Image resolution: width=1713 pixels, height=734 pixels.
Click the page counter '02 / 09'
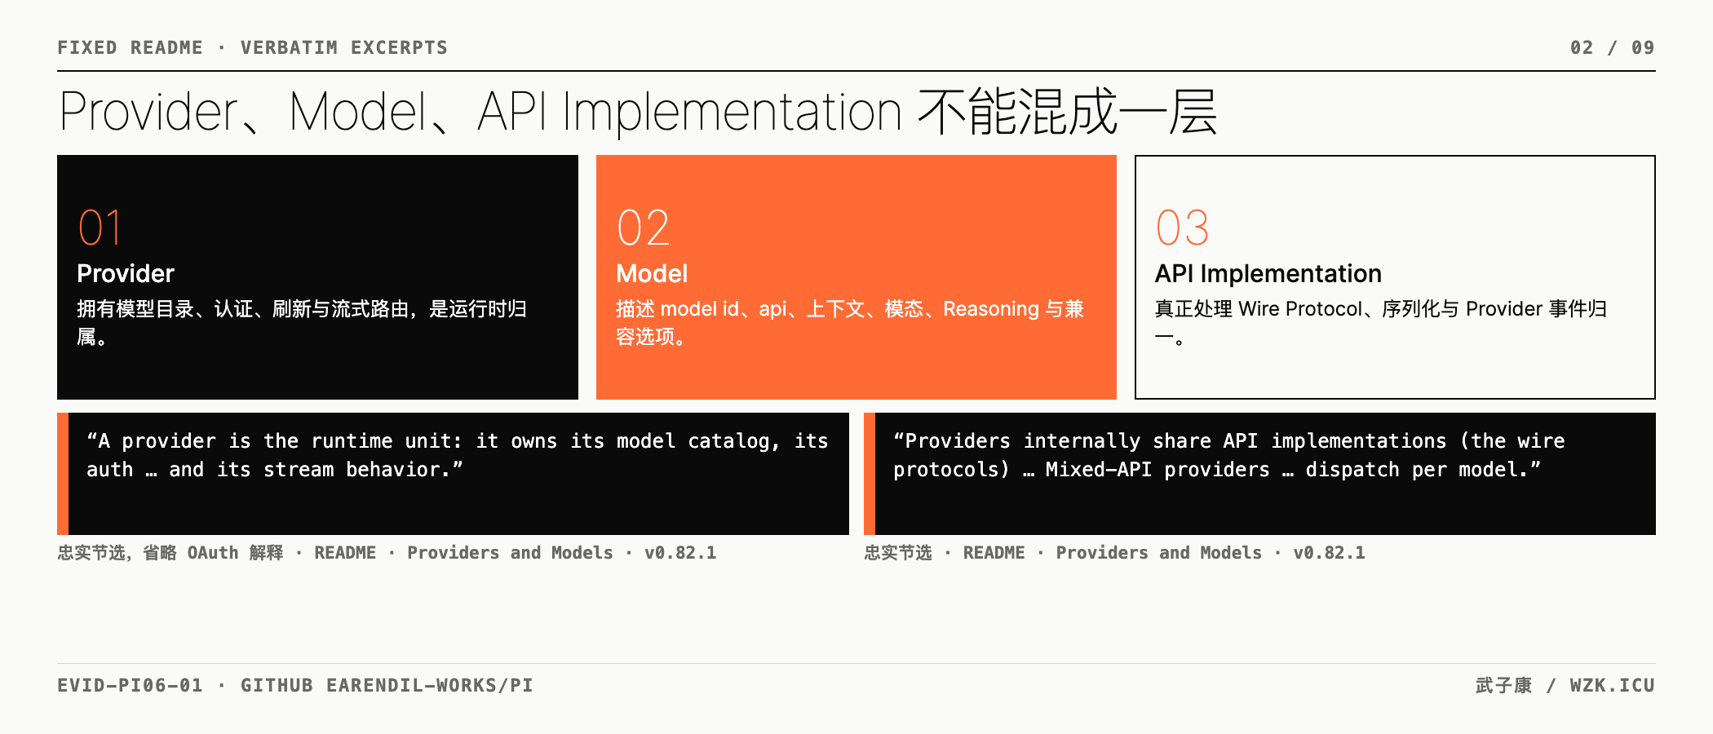pos(1612,47)
